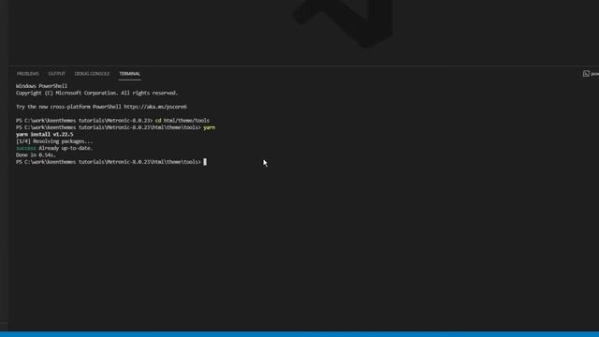Click the blue status bar at bottom
The height and width of the screenshot is (337, 599).
point(299,334)
